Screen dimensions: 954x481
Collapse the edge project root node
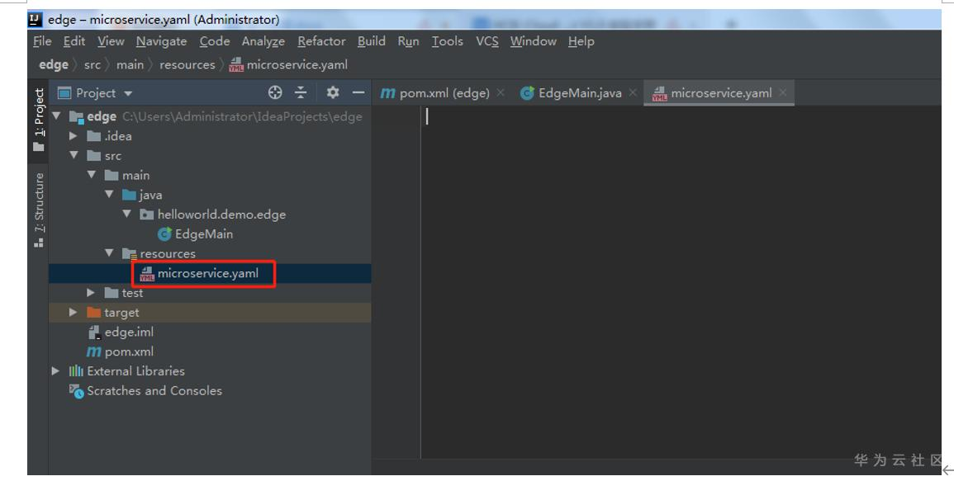point(57,116)
